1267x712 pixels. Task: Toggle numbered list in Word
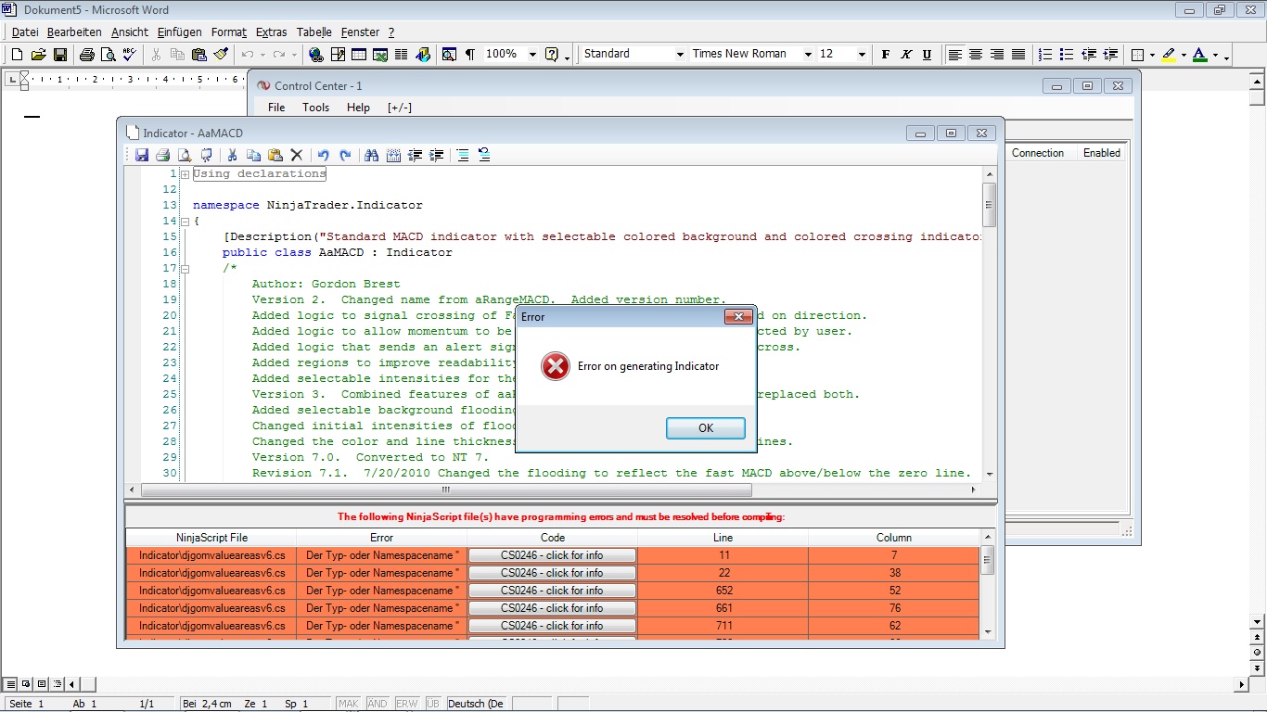point(1045,55)
